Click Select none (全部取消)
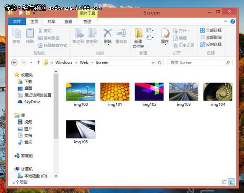244x193 pixels. (x=211, y=38)
